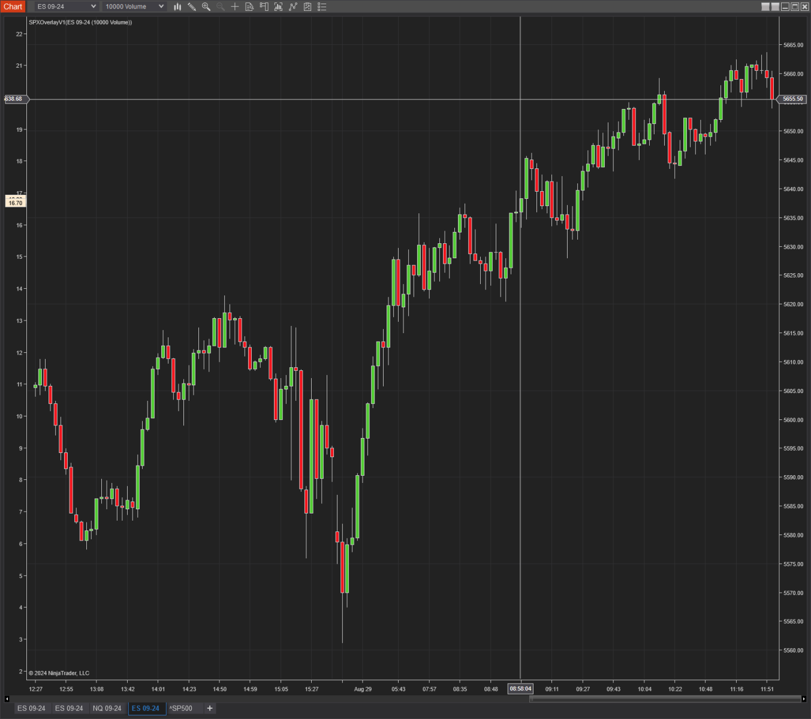Click the red Chart title label
Viewport: 811px width, 719px height.
coord(13,7)
